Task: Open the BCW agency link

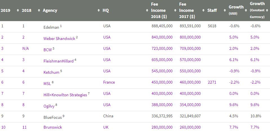Action: click(47, 50)
